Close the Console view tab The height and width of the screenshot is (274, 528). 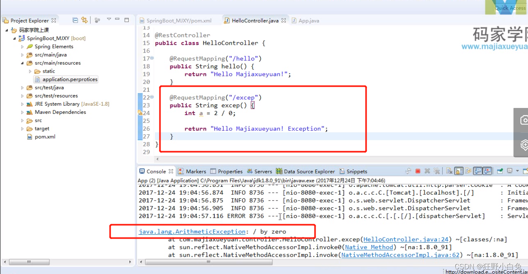(x=171, y=171)
